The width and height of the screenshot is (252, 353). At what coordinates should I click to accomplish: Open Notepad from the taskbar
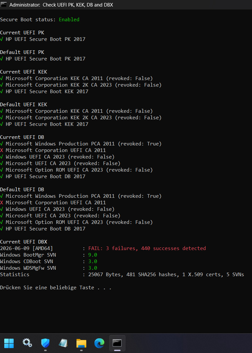coord(63,343)
